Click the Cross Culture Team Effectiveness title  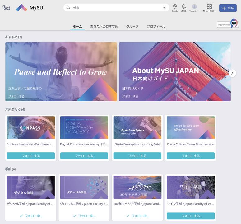click(191, 144)
